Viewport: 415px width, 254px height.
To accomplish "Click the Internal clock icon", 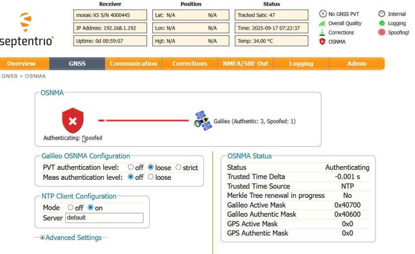I will click(x=381, y=14).
